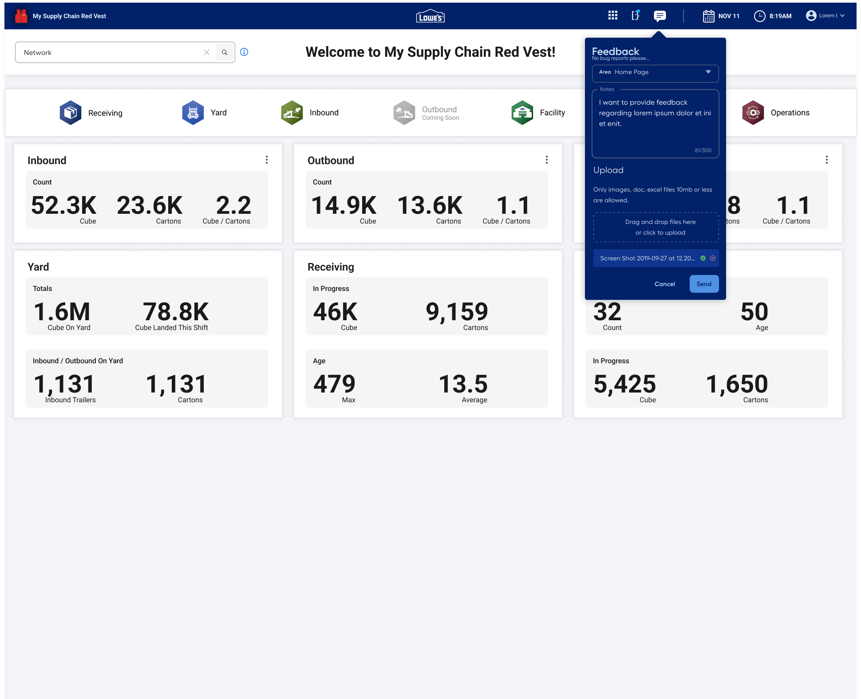Send the feedback
861x699 pixels.
pos(703,284)
